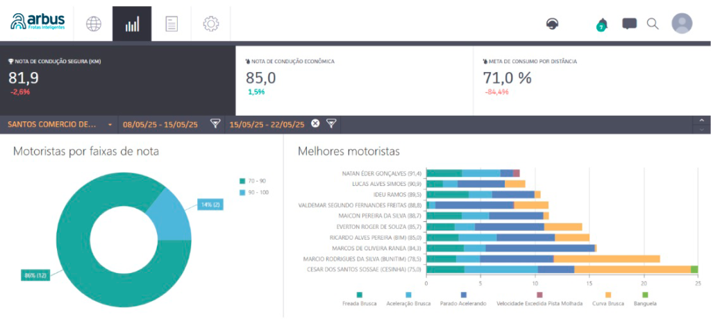The width and height of the screenshot is (711, 330).
Task: Select the Nota de Condução Econômica card
Action: pyautogui.click(x=354, y=78)
